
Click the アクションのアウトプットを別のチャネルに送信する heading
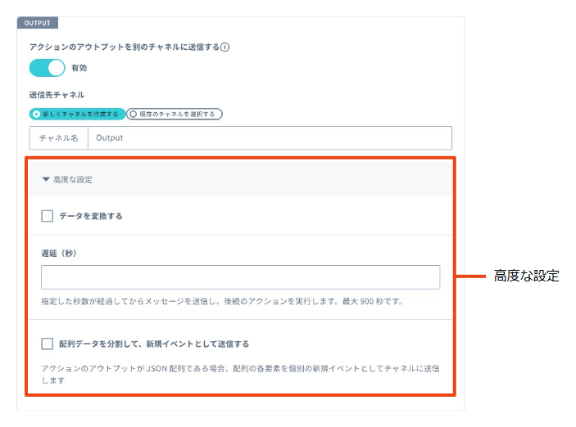tap(124, 47)
